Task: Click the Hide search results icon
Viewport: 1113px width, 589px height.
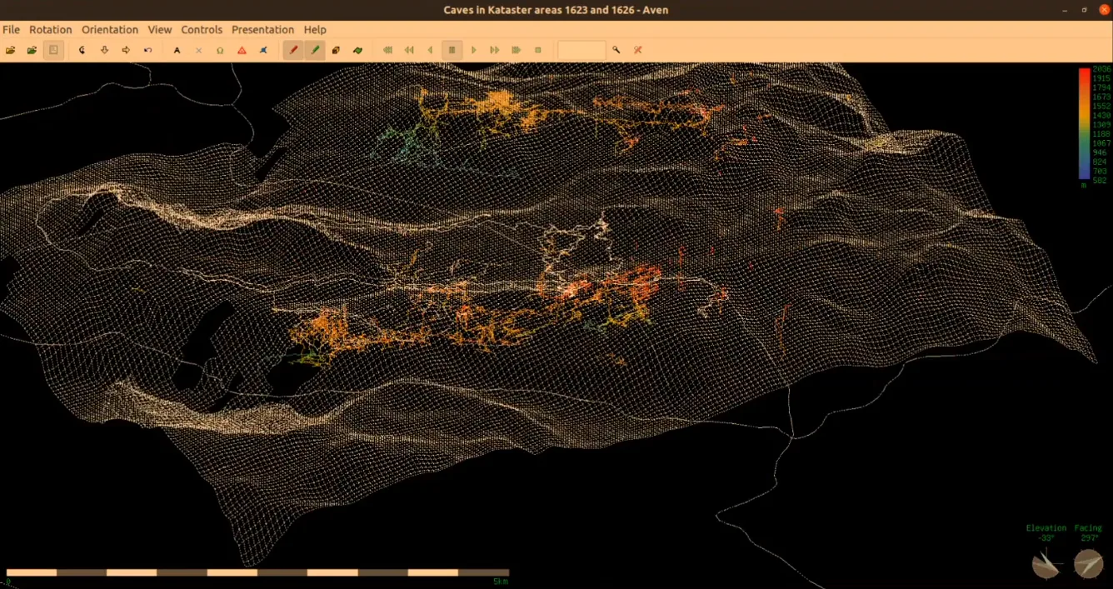Action: pos(638,50)
